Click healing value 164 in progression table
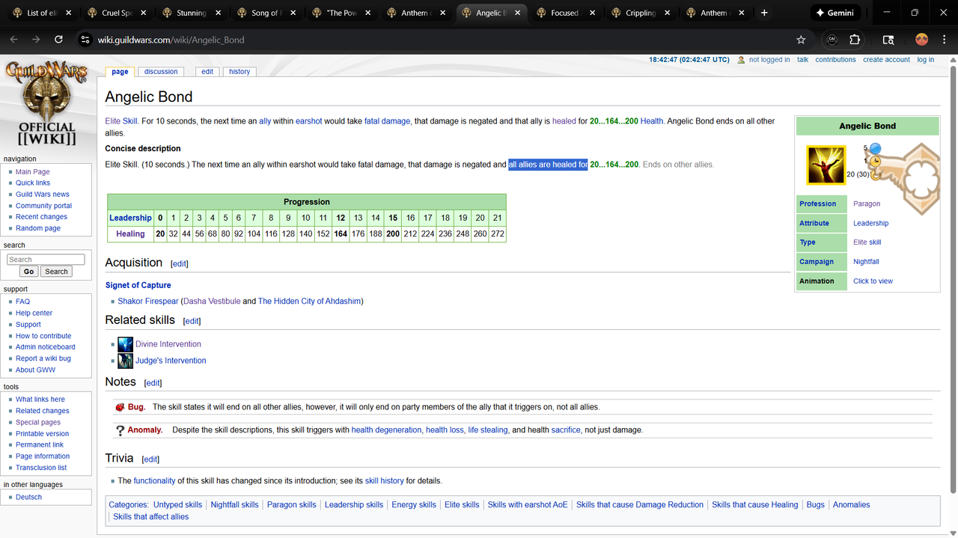This screenshot has height=538, width=958. (341, 234)
